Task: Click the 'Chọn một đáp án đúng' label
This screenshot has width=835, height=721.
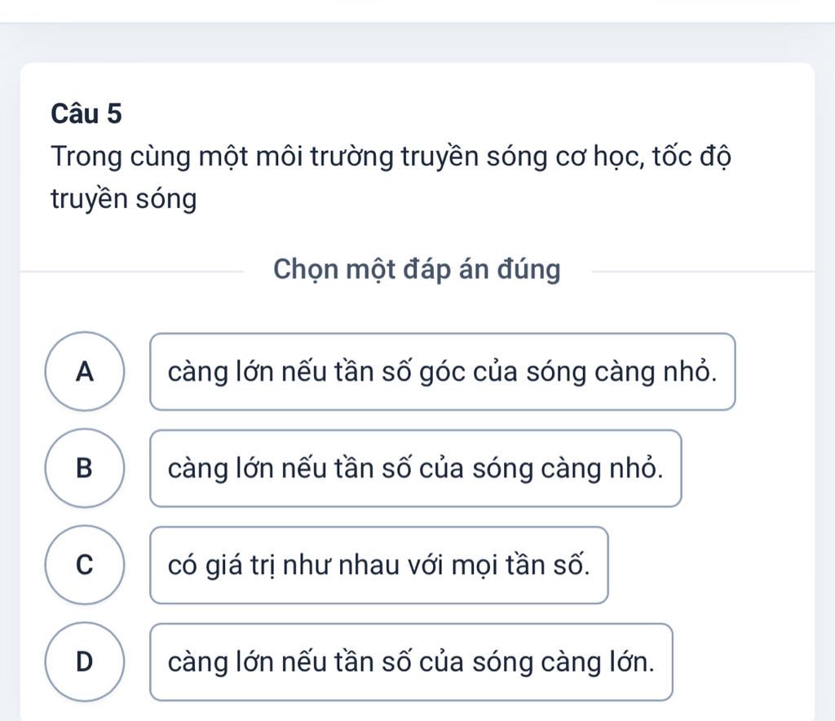Action: [417, 269]
